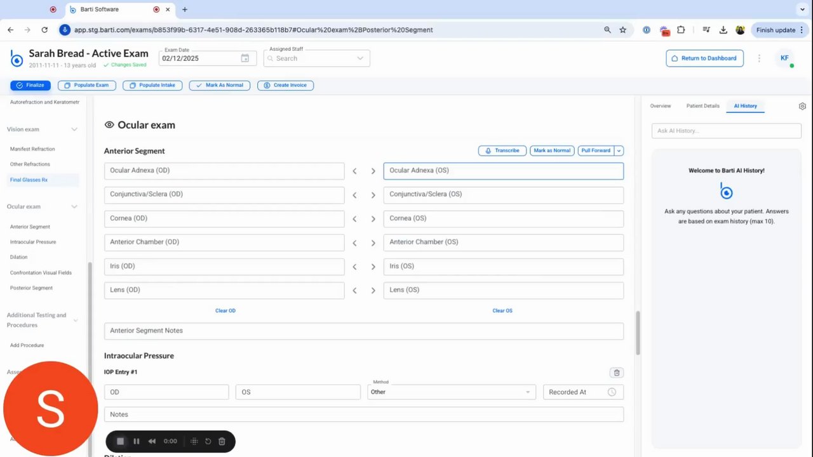Switch to the Patient Details tab
Screen dimensions: 813x457
click(x=702, y=106)
